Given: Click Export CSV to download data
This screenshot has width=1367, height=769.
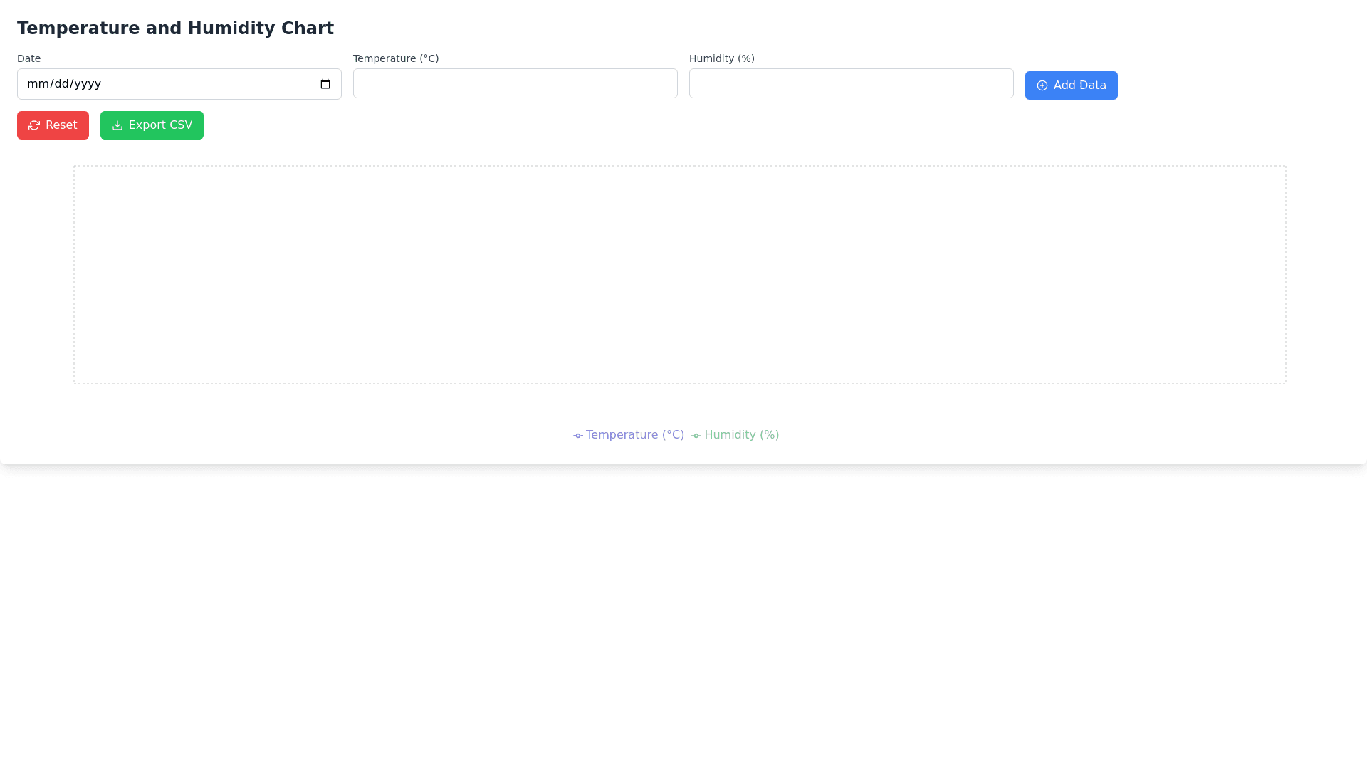Looking at the screenshot, I should tap(152, 125).
